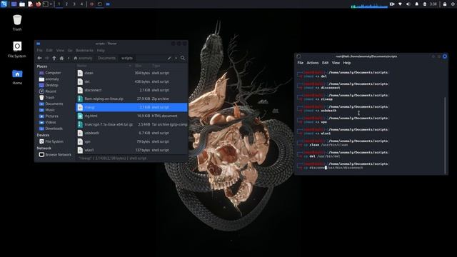The image size is (457, 257).
Task: Launch terminal emulator from top panel
Action: [46, 4]
